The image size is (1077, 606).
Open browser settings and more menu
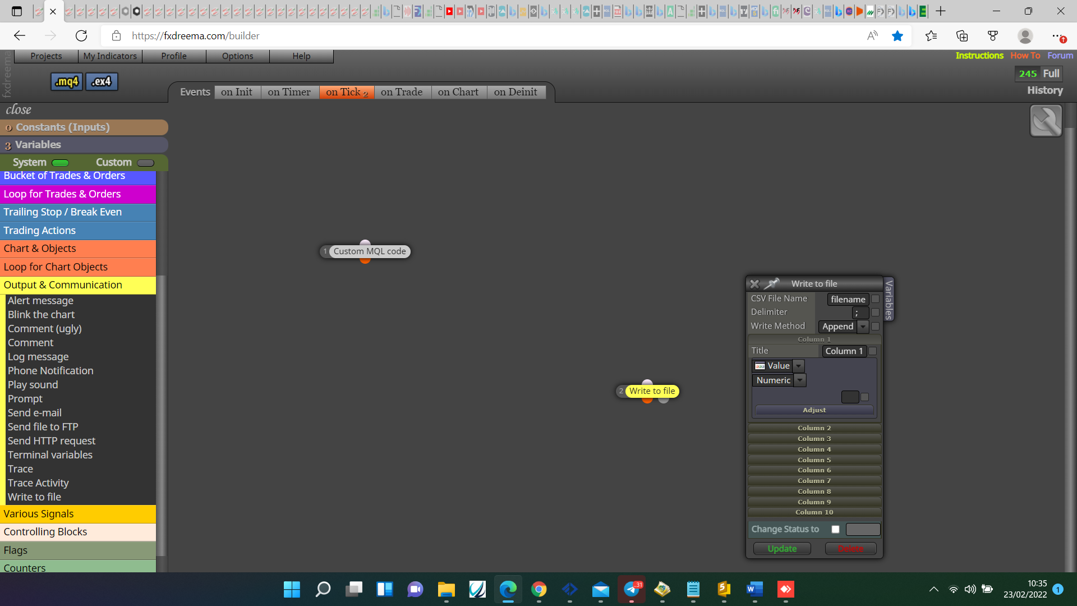tap(1058, 36)
